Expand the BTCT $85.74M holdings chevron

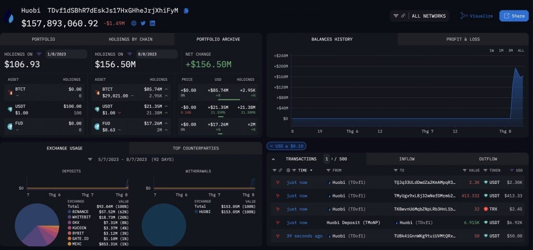[x=166, y=89]
